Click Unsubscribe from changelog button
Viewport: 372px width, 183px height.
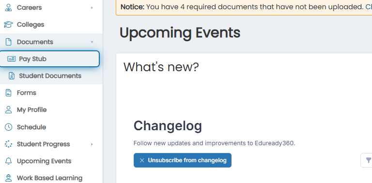click(183, 160)
